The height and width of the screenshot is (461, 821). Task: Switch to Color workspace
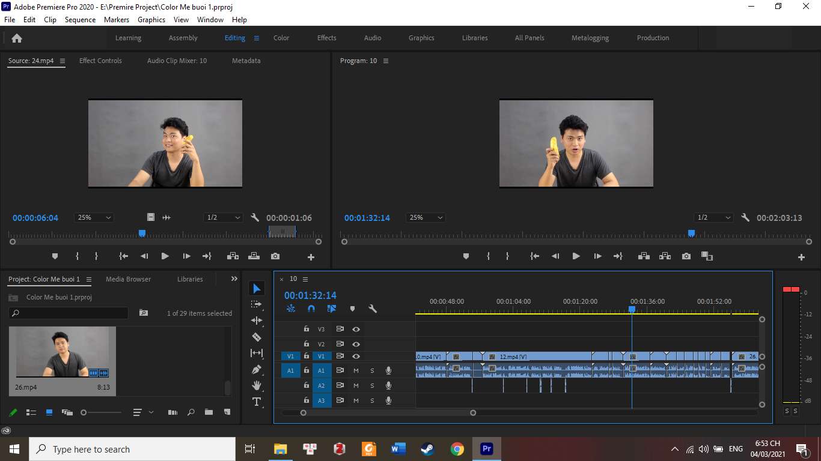[x=281, y=38]
